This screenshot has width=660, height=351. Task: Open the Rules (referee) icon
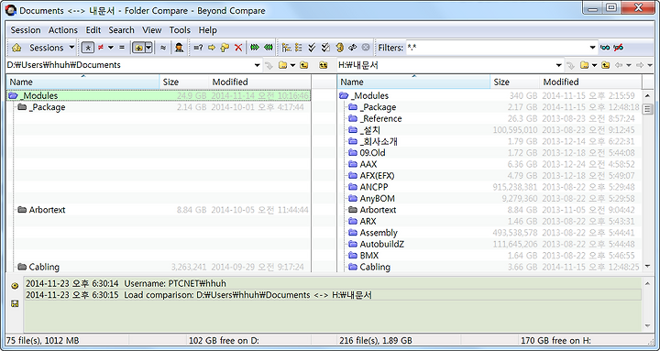179,48
